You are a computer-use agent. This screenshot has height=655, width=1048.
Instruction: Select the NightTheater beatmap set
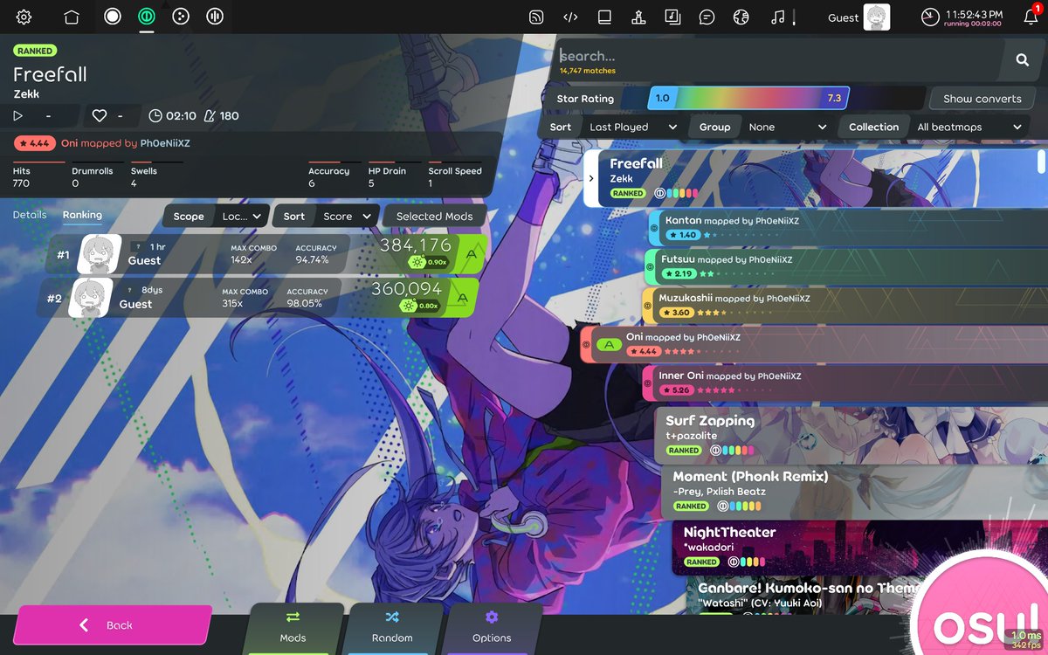point(859,546)
